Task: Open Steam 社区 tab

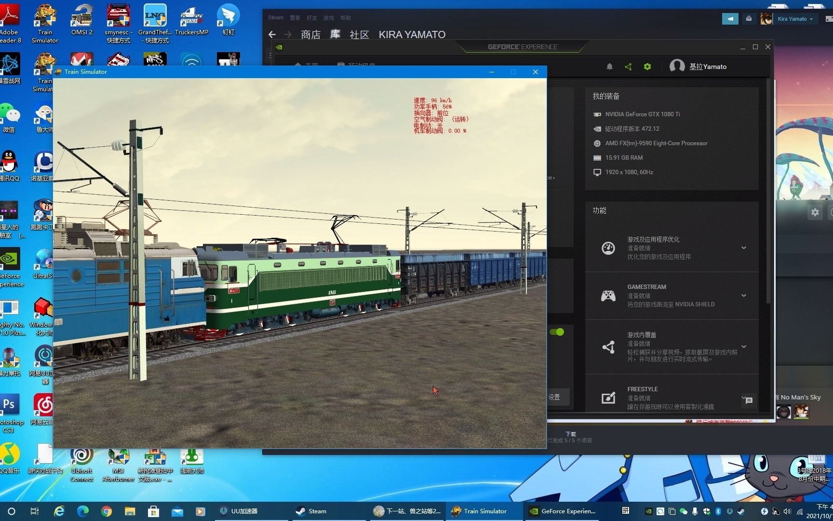Action: pyautogui.click(x=359, y=35)
